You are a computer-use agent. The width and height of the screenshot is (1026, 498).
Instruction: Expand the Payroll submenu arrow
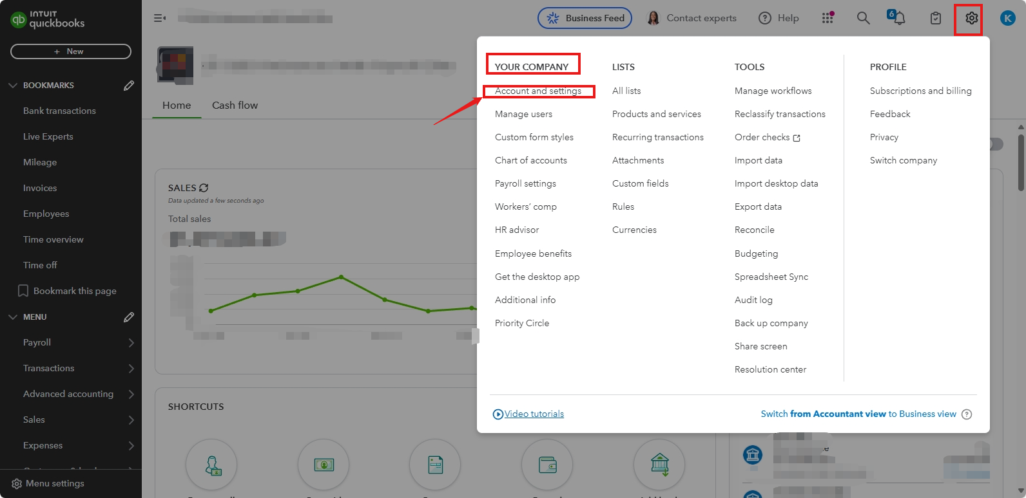tap(131, 343)
